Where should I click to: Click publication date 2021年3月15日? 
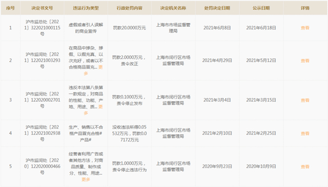click(x=261, y=100)
